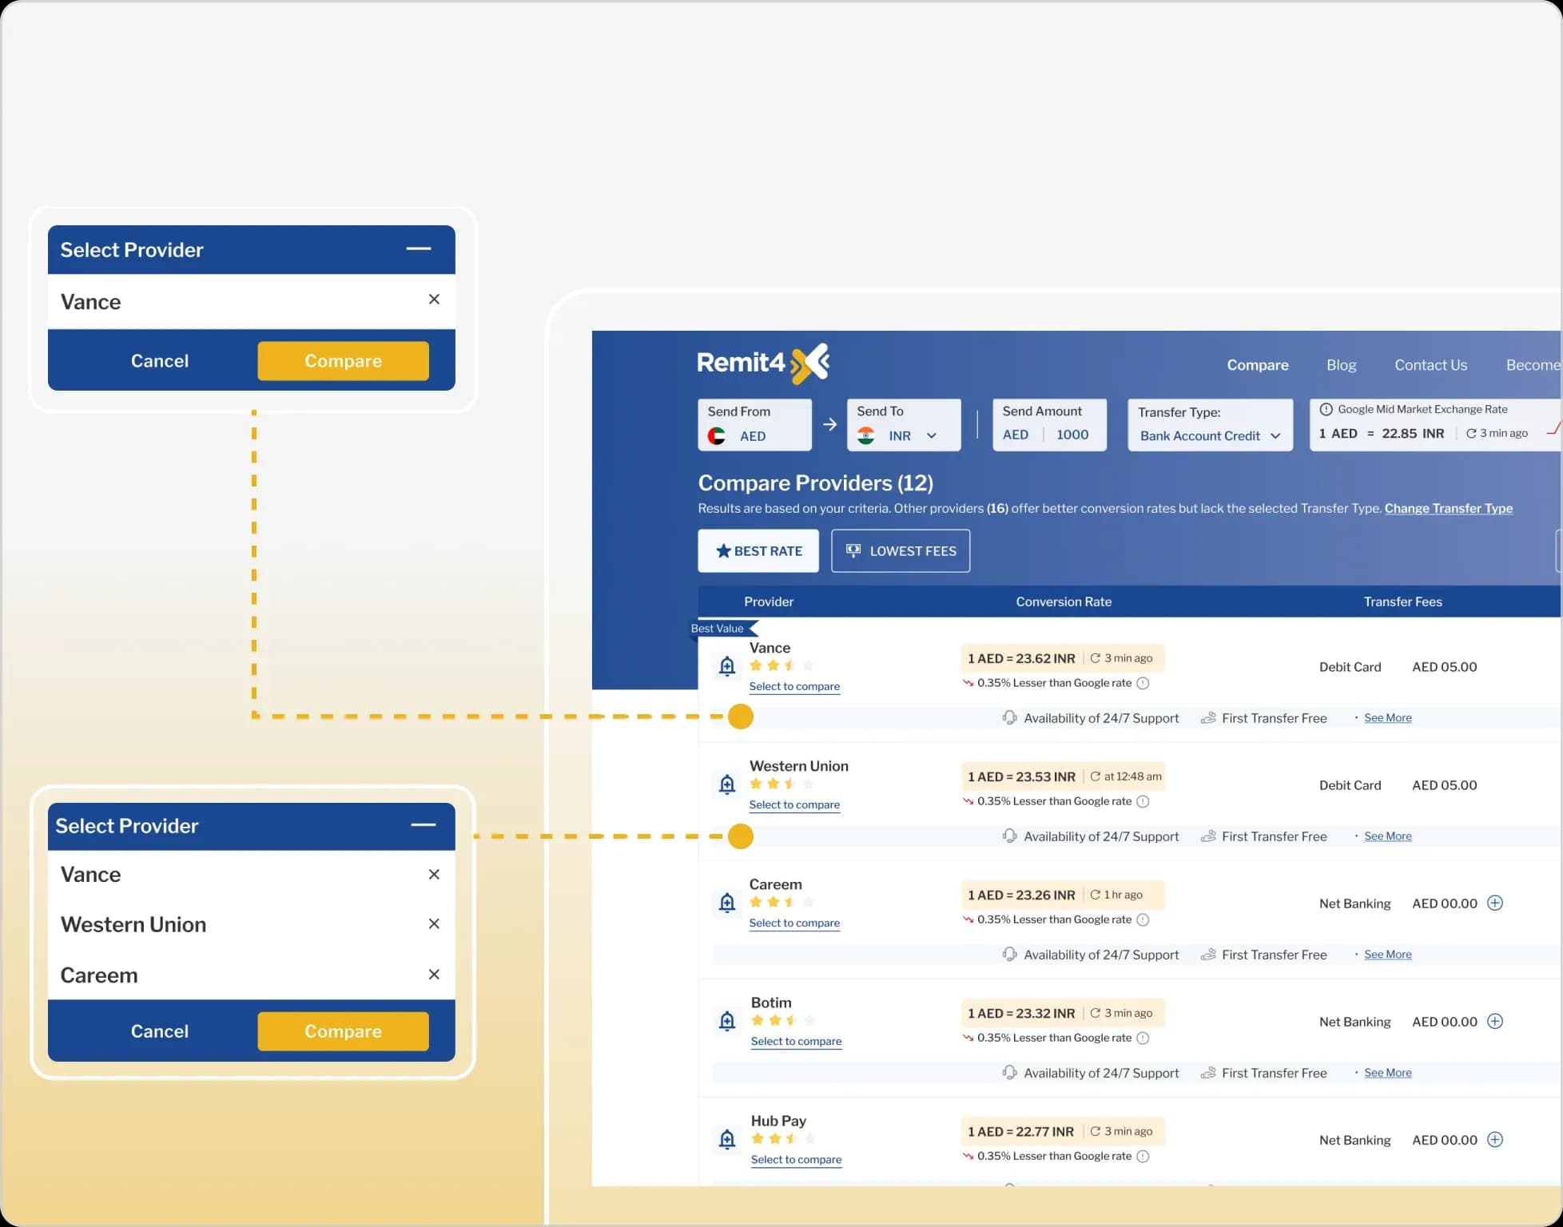Click info icon next to Careem Google rate
Screen dimensions: 1563x1227
click(x=1143, y=919)
